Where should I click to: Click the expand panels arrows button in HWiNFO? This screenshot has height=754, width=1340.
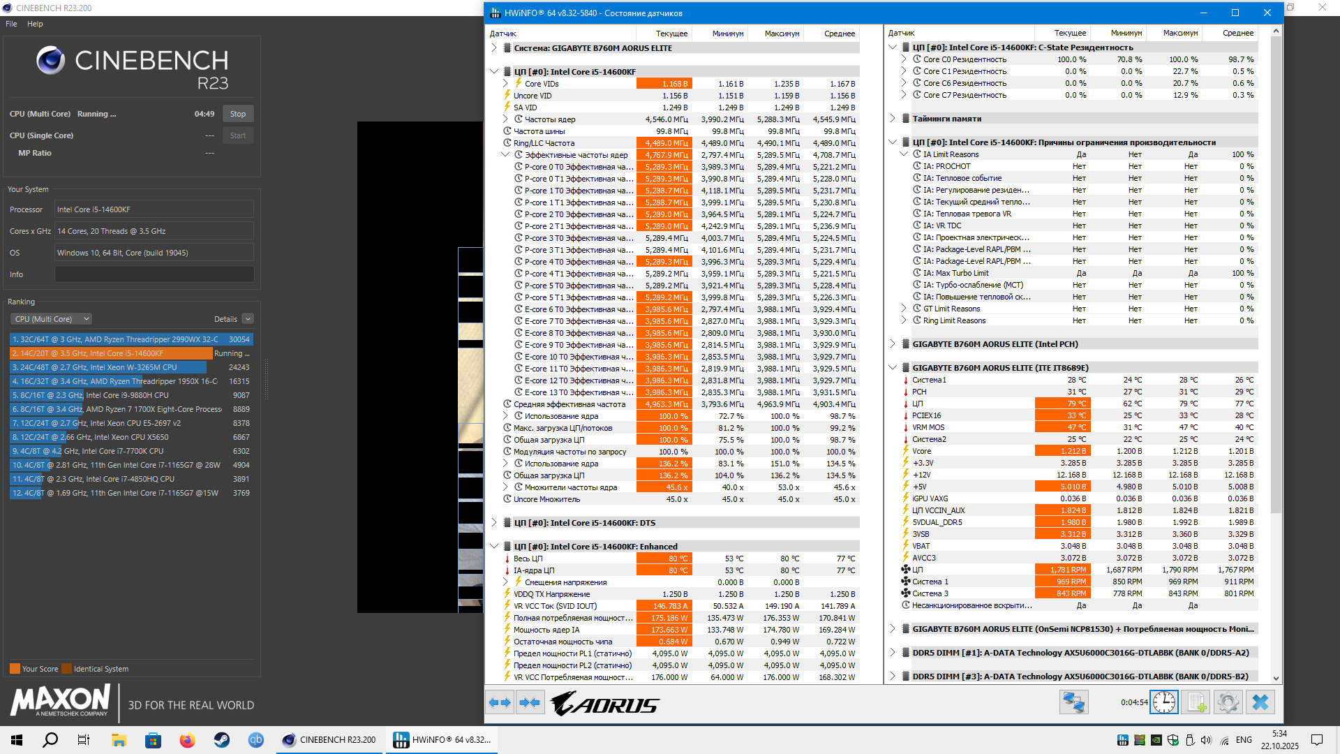(x=500, y=702)
